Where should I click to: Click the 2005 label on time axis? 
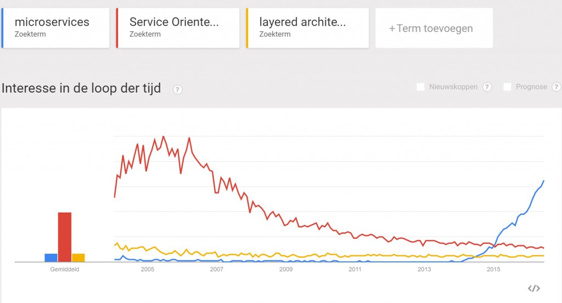147,270
